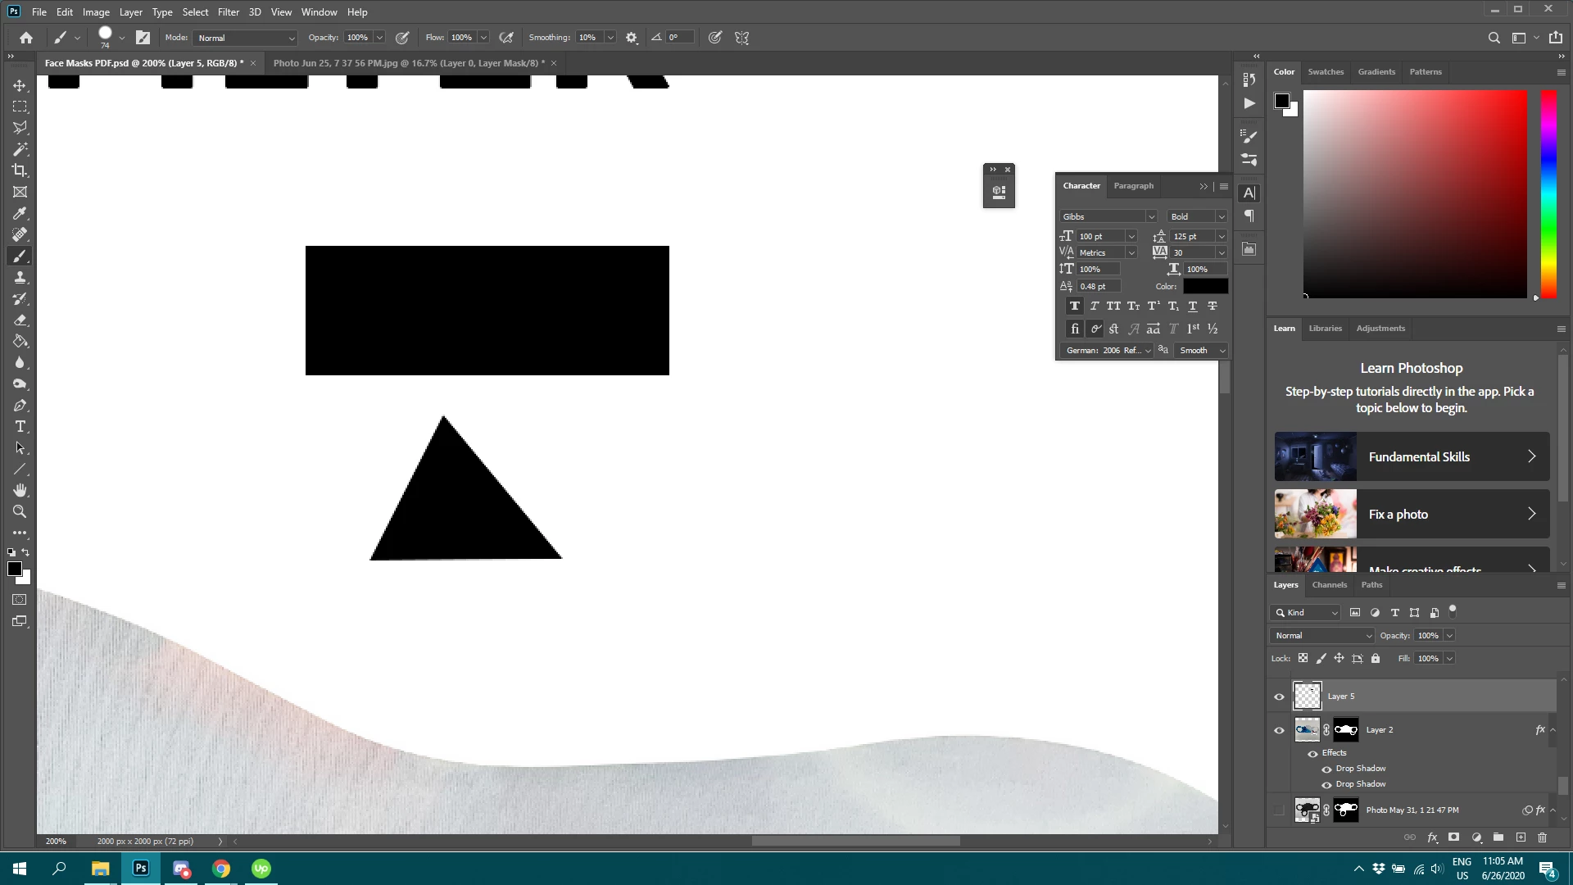Select the Hand tool
The width and height of the screenshot is (1573, 885).
20,490
